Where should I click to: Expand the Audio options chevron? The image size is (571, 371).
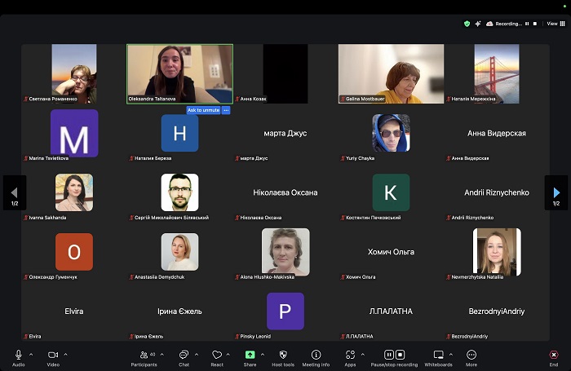[31, 355]
